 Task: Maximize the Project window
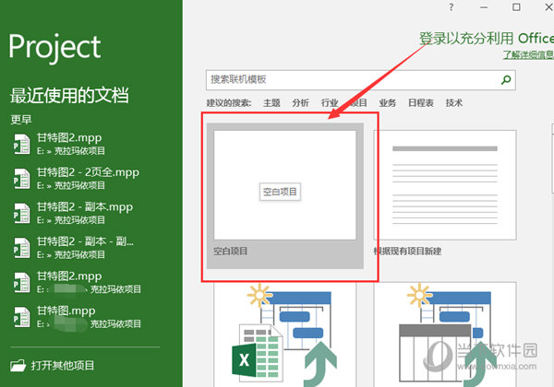pos(516,7)
